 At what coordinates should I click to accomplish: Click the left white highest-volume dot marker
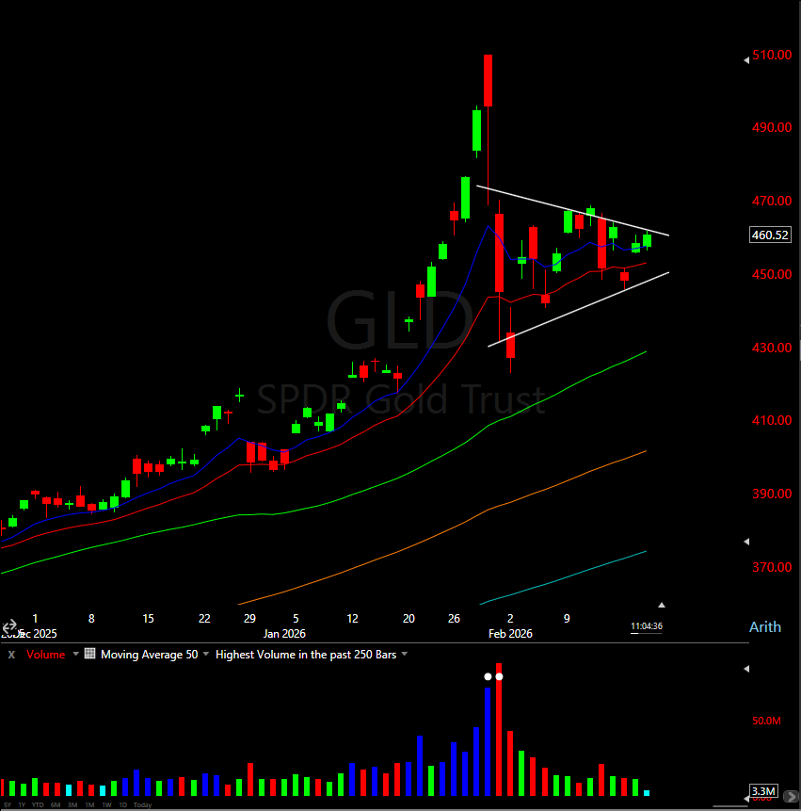(488, 676)
